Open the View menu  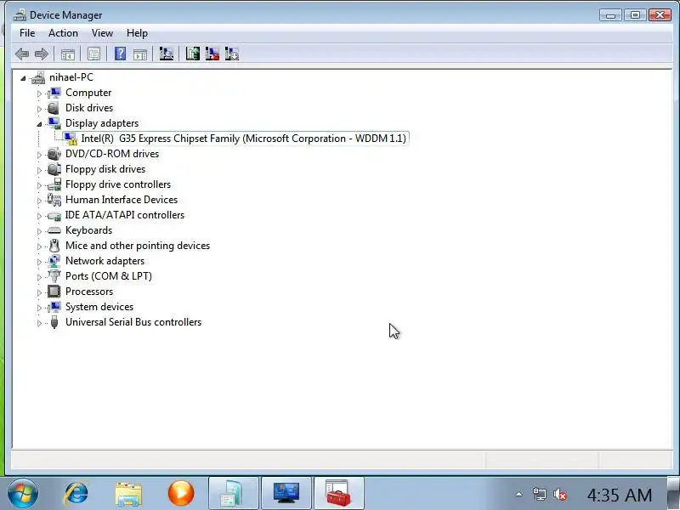tap(102, 33)
